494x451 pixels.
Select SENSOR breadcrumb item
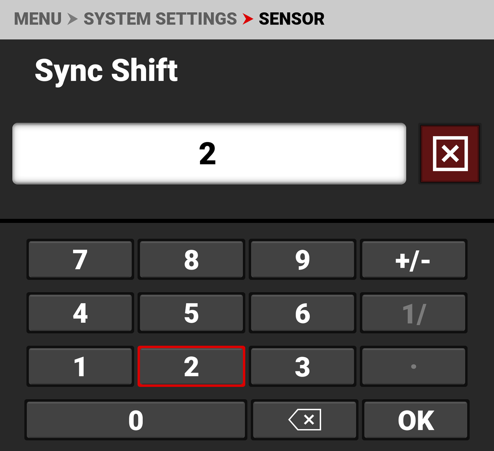coord(291,19)
